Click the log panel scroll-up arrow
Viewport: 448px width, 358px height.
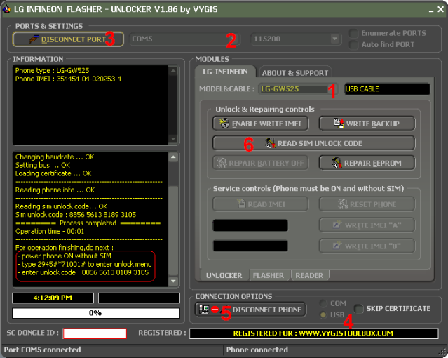point(173,157)
